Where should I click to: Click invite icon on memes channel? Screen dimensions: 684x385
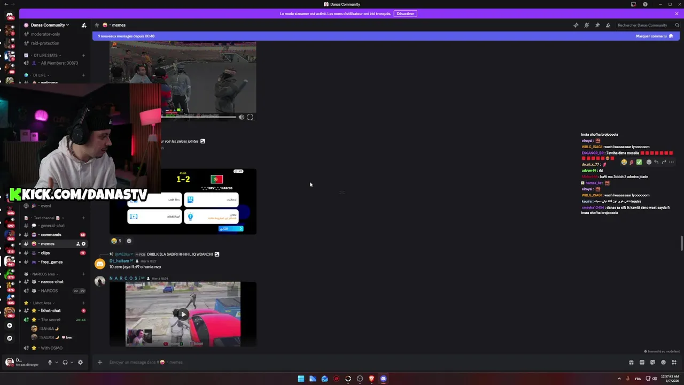pyautogui.click(x=78, y=244)
